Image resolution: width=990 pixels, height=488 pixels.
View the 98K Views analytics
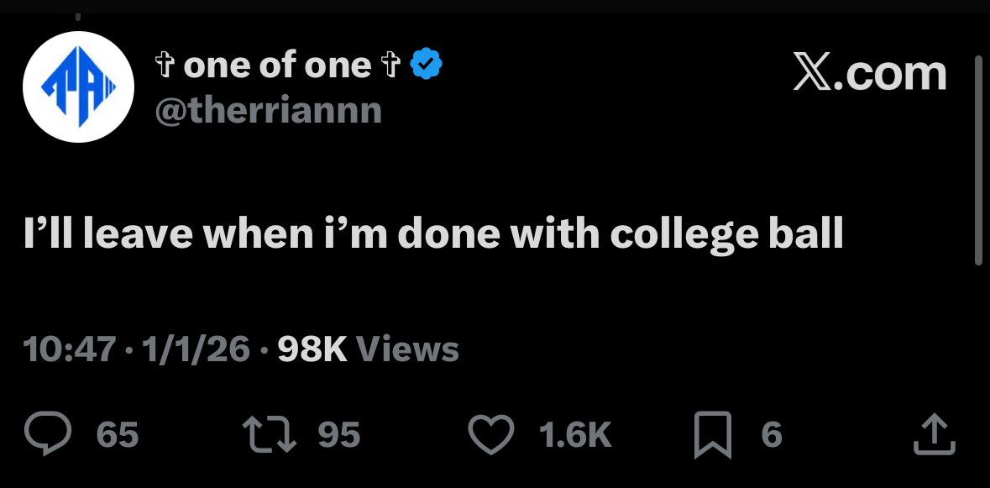tap(368, 349)
